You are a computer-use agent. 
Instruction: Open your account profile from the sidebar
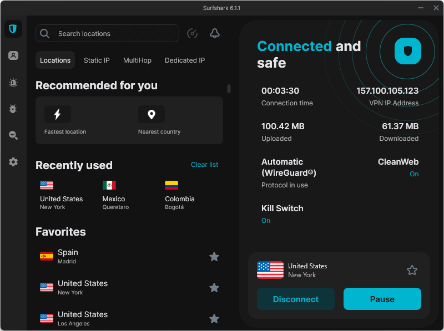point(13,55)
